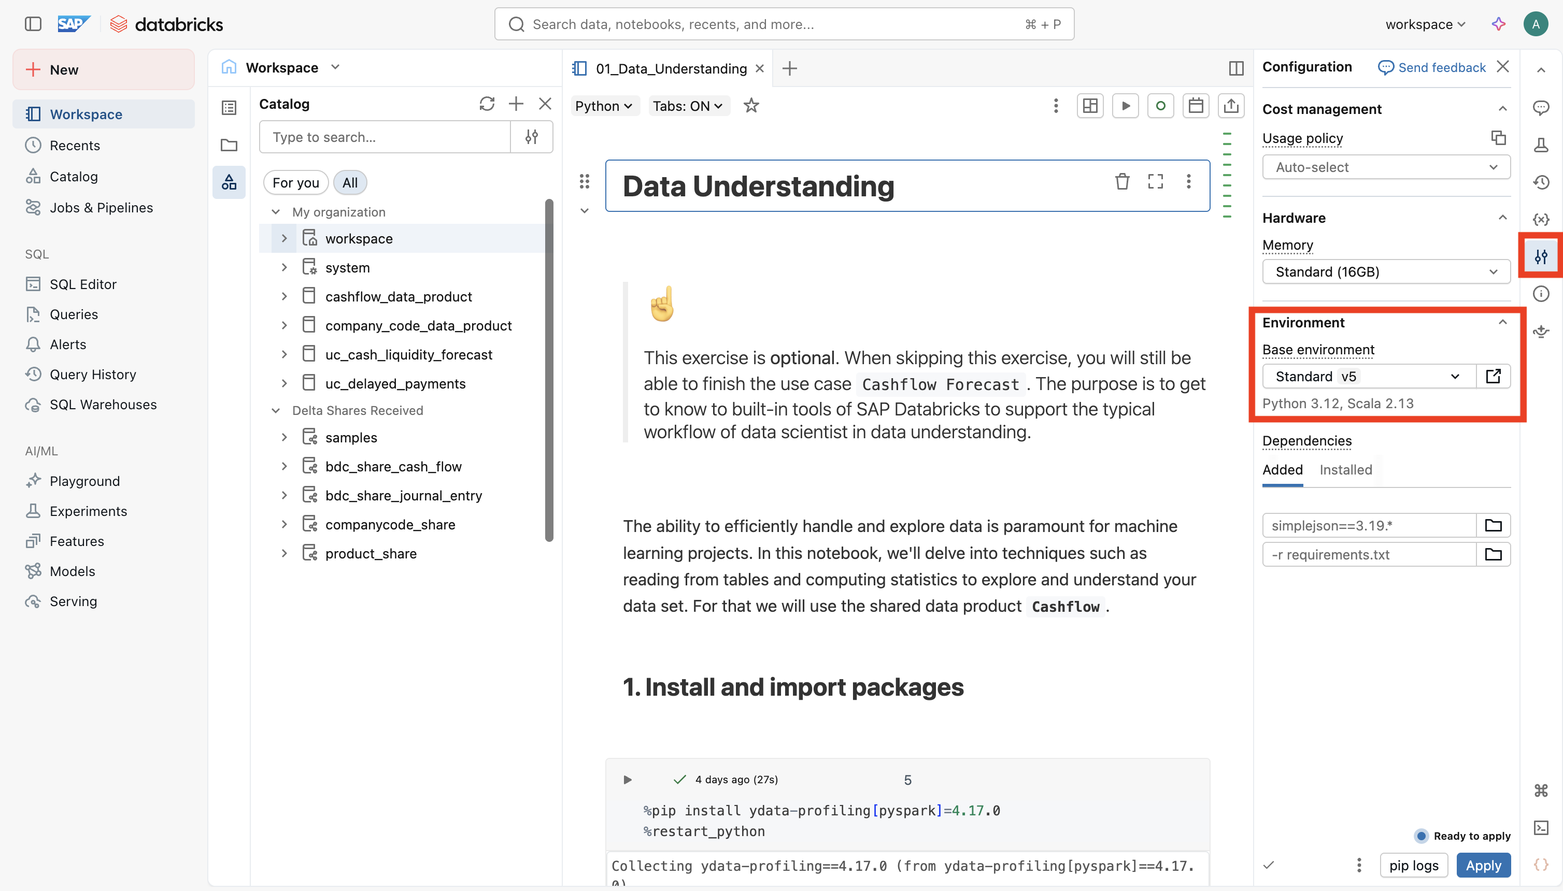This screenshot has width=1563, height=891.
Task: Select the Catalog shapes side icon
Action: [229, 182]
